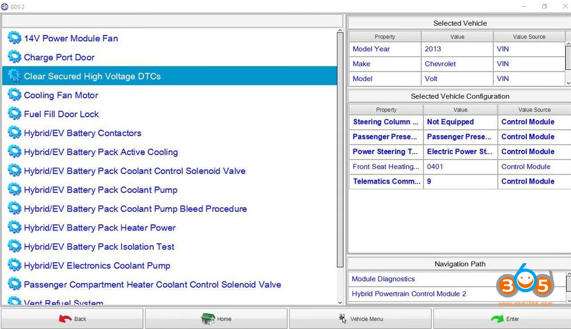Click Hybrid Powertrain Control Module 2 path entry
The image size is (571, 329).
click(409, 294)
